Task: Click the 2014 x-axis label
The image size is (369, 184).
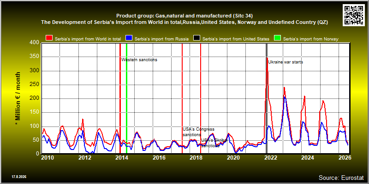Action: click(x=122, y=158)
